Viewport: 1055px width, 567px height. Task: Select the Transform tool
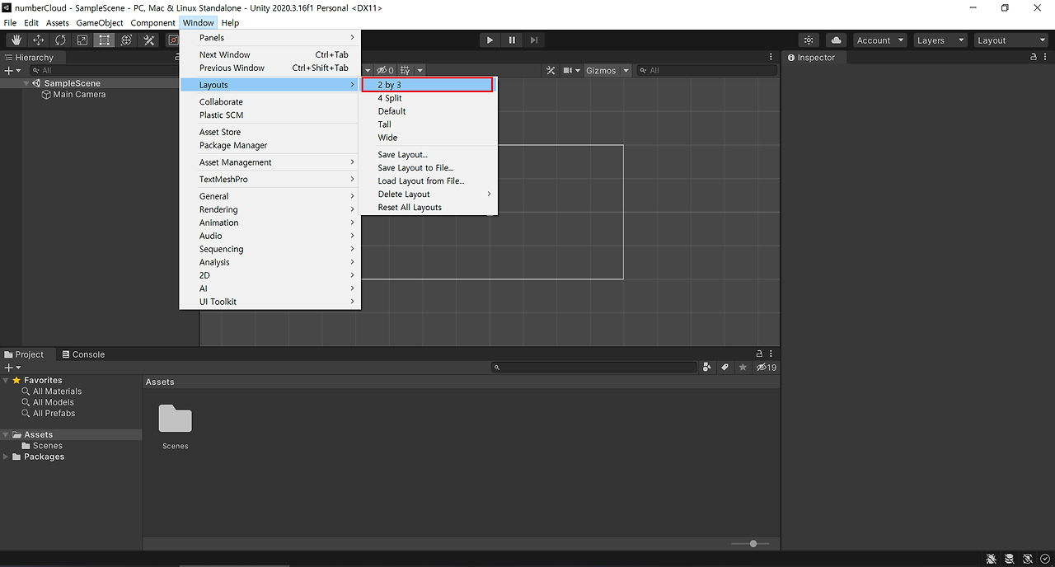click(126, 40)
